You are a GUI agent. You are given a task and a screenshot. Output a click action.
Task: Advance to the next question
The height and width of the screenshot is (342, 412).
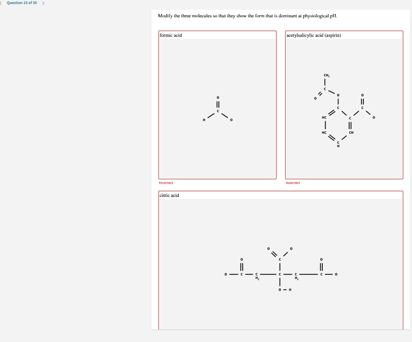[43, 2]
